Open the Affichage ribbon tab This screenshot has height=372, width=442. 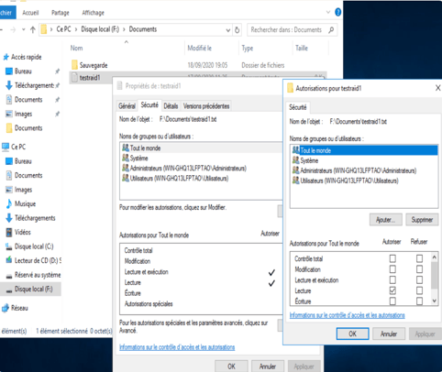[93, 13]
